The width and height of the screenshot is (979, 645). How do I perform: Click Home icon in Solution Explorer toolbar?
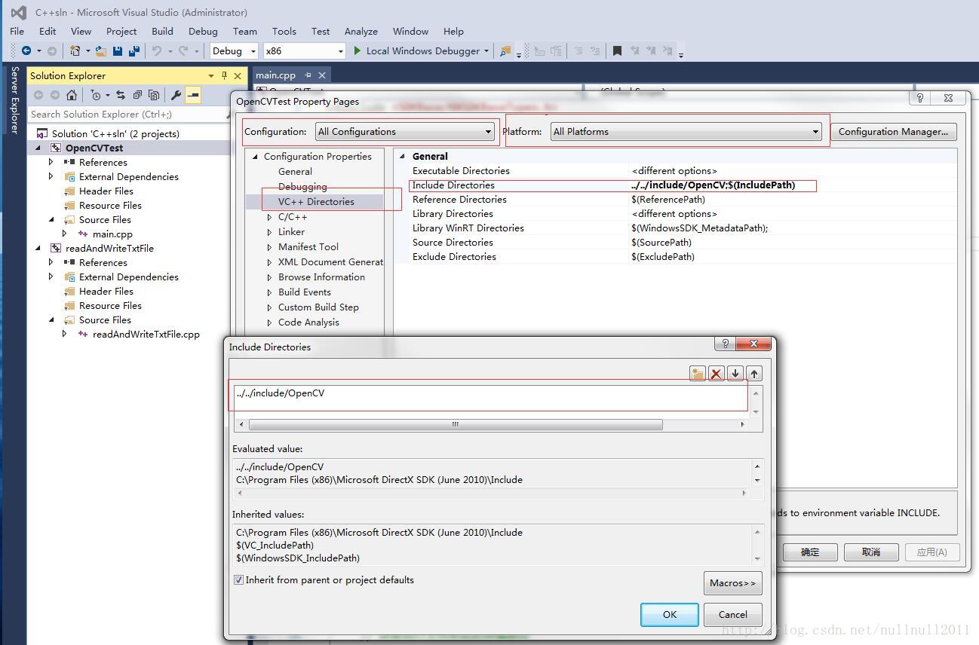pos(72,95)
